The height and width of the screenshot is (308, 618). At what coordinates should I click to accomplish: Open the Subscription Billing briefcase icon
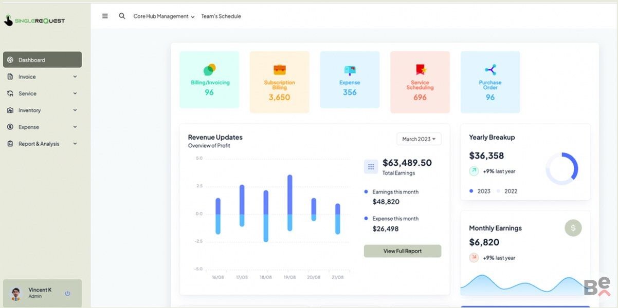[x=280, y=70]
